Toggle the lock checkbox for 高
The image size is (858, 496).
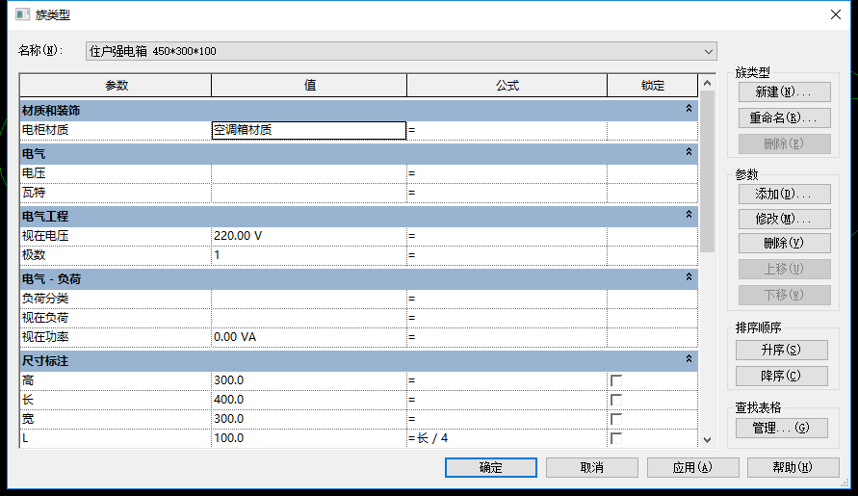tap(616, 380)
